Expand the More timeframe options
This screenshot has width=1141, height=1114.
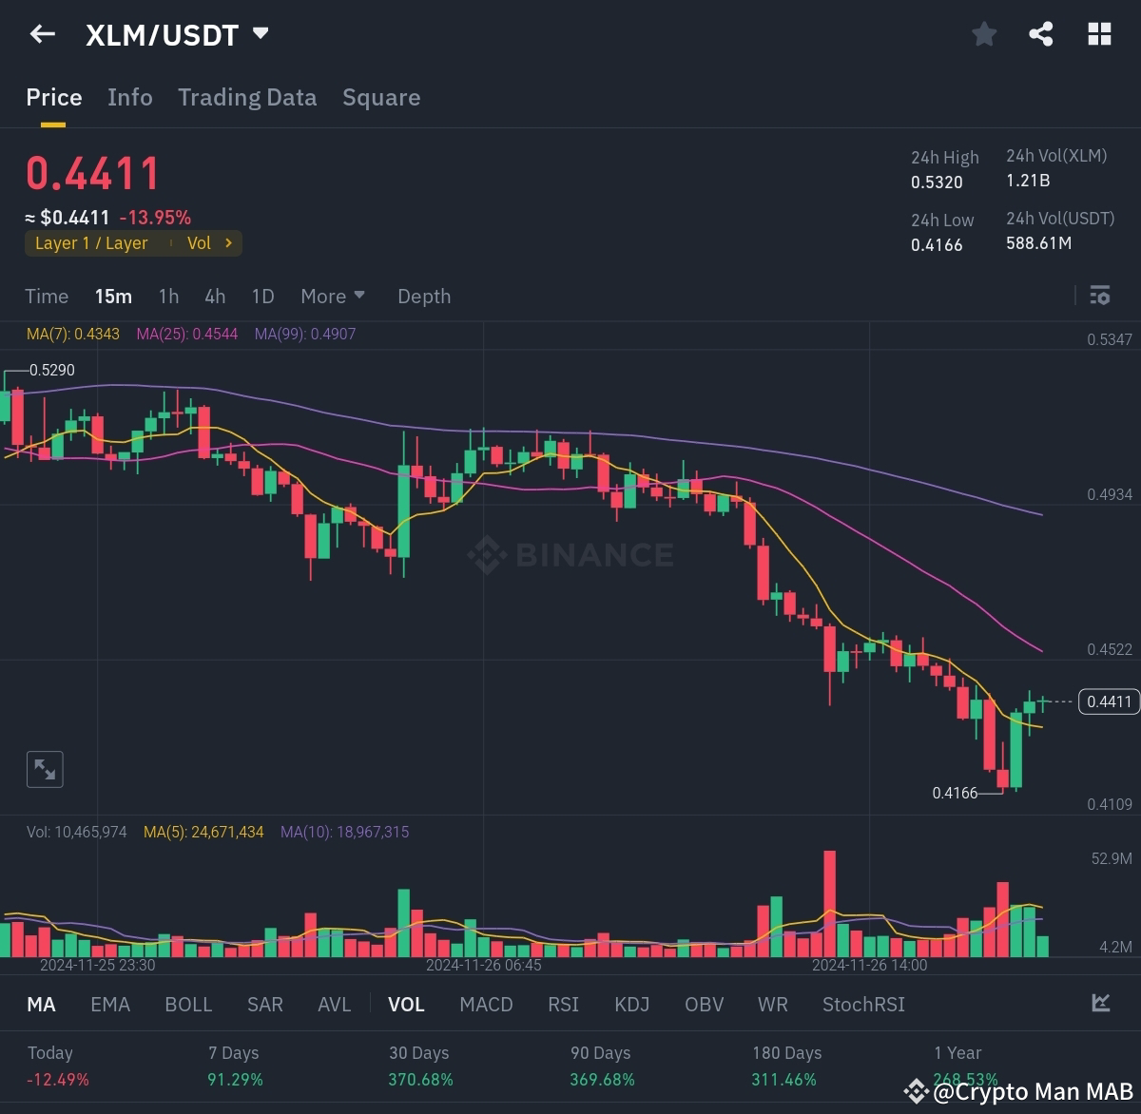tap(332, 296)
